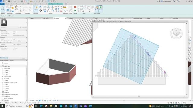Collapse the Constraints section in Properties
This screenshot has width=193, height=108.
[x=26, y=30]
